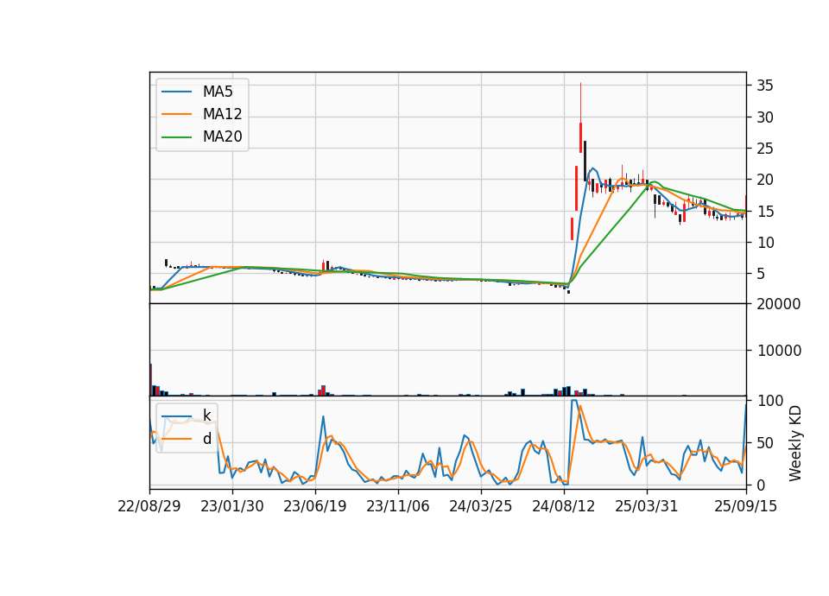The width and height of the screenshot is (829, 596).
Task: Click price axis value 30
Action: 765,117
